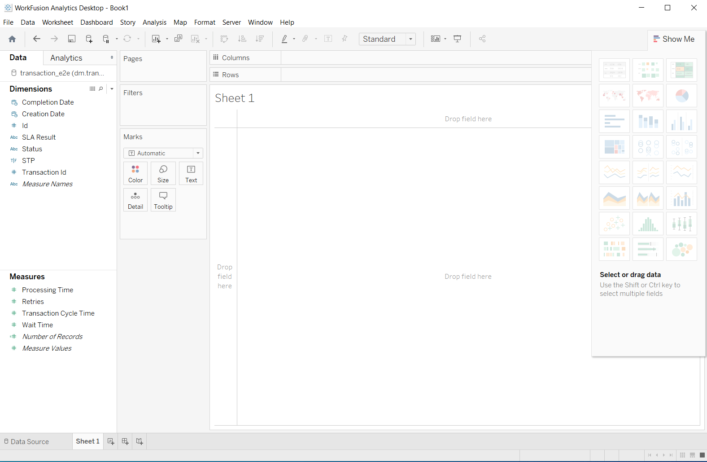Select the transaction_e2e data source
This screenshot has height=462, width=707.
click(x=57, y=73)
